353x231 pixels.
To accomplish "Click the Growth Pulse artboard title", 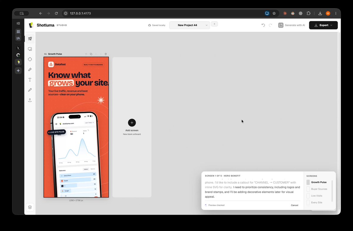I will click(55, 54).
